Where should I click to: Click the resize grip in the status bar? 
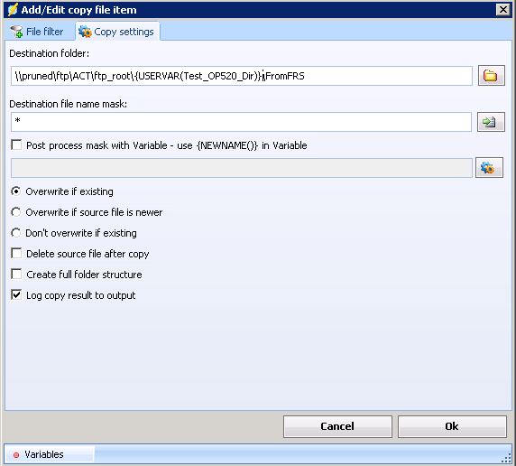[x=507, y=458]
